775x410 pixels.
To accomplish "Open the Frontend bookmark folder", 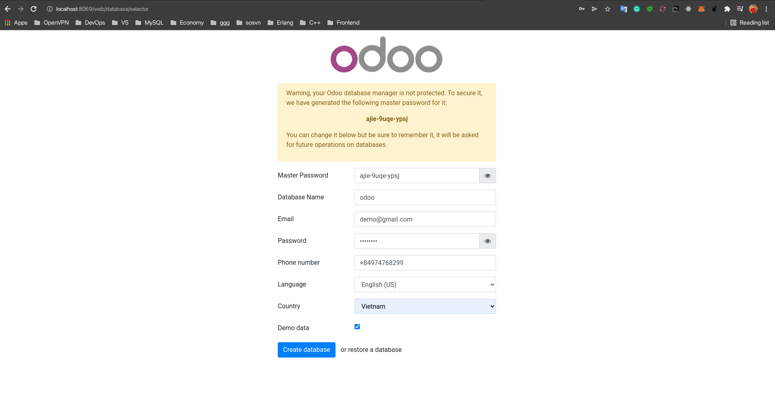I will (x=344, y=23).
